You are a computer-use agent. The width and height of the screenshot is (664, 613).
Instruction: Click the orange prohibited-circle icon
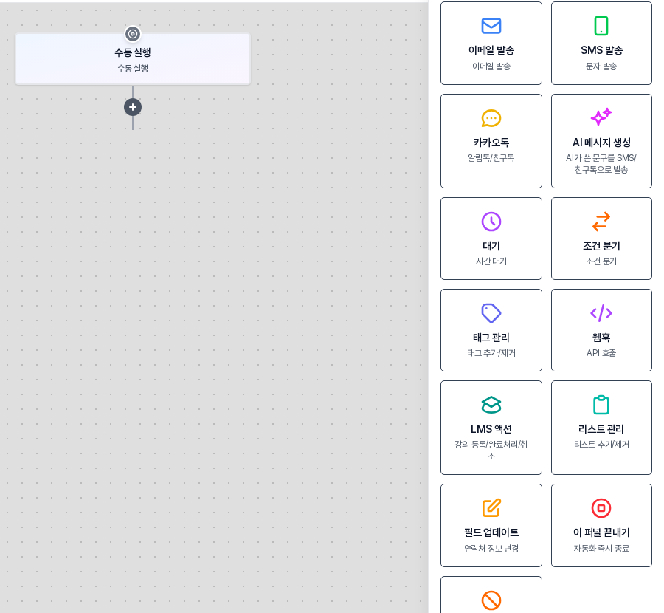(x=491, y=600)
